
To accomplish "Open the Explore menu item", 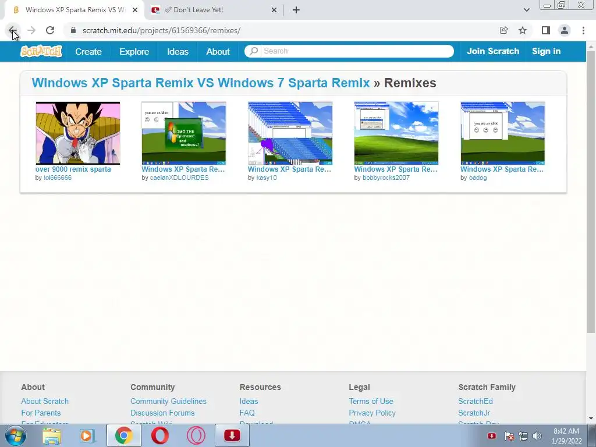I will (134, 52).
